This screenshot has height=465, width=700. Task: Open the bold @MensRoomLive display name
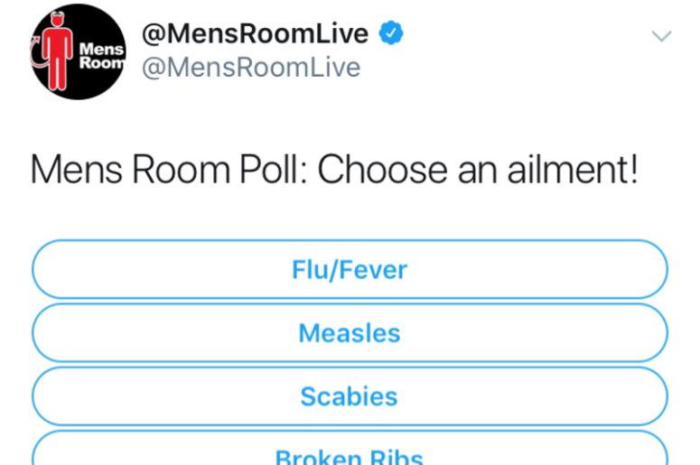(x=255, y=33)
